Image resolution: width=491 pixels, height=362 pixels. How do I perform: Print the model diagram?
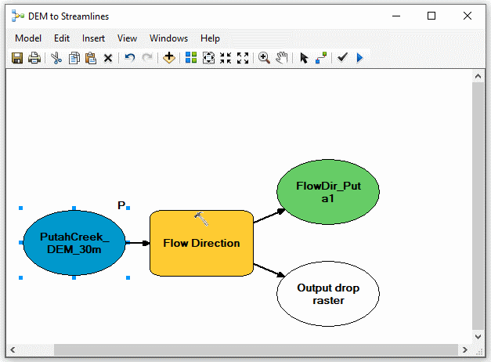point(34,58)
